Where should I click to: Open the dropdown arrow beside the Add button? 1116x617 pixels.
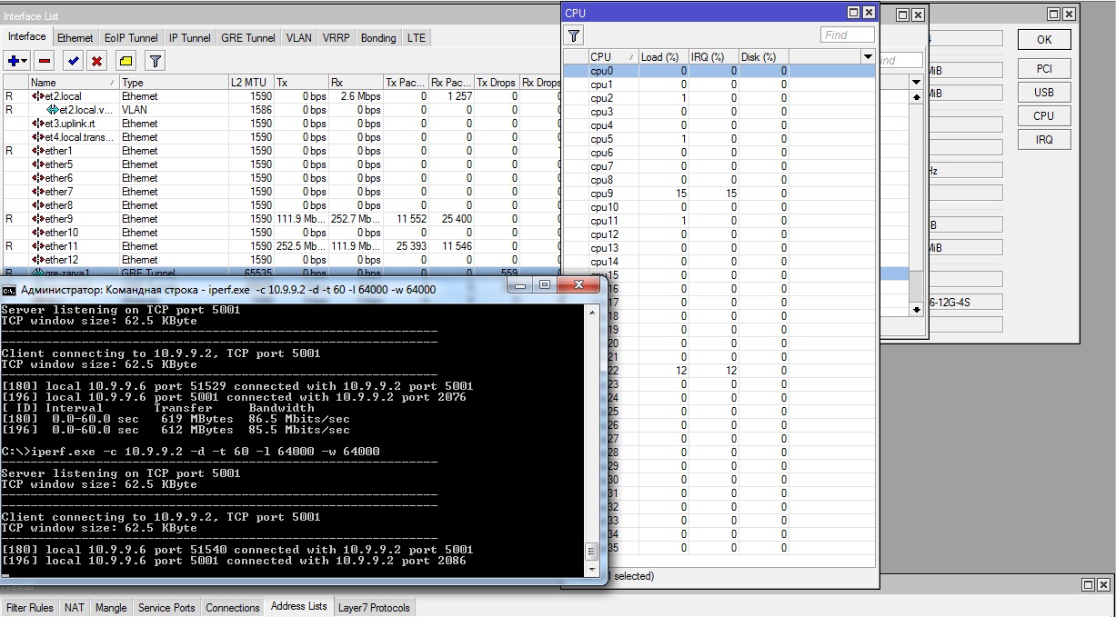pos(25,61)
